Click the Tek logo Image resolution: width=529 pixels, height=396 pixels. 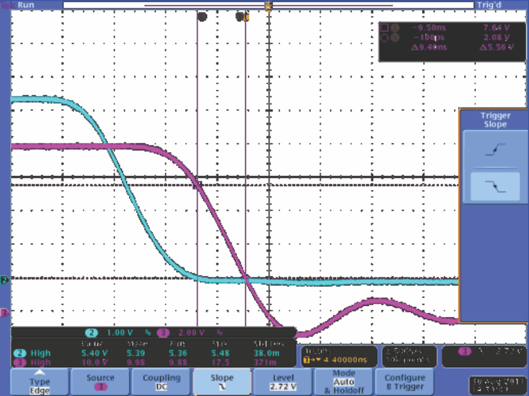pyautogui.click(x=7, y=4)
